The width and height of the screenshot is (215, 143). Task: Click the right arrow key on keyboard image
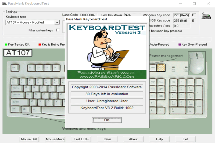click(160, 110)
